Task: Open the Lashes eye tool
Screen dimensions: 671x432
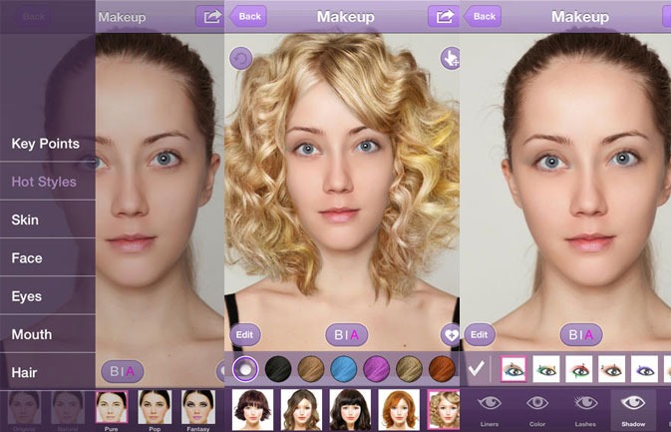Action: click(x=585, y=409)
